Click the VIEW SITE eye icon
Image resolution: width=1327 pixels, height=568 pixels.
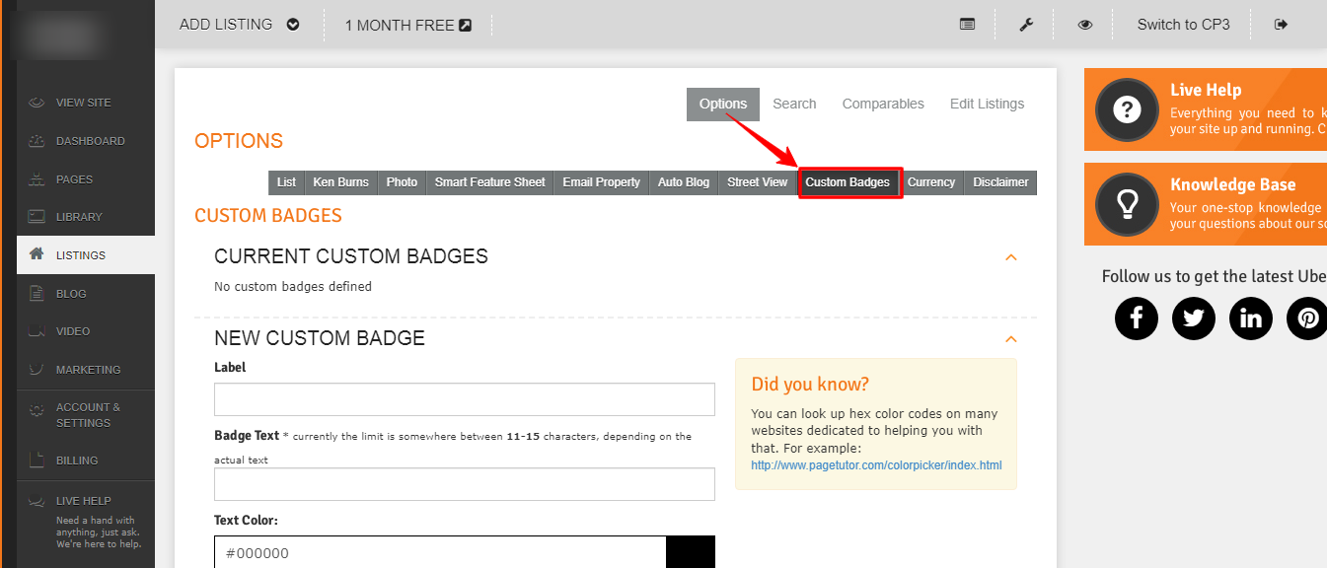click(37, 103)
